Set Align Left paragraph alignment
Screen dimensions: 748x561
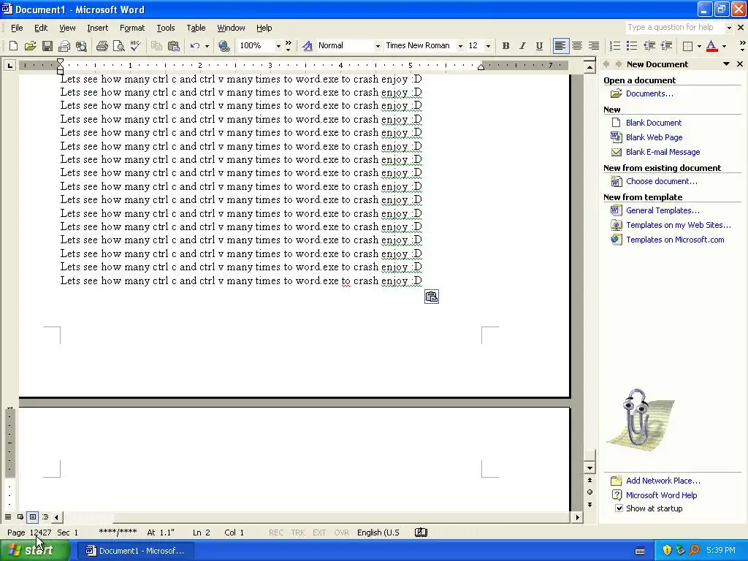pos(560,46)
